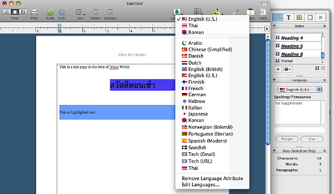
Task: Pick Japanese from the language list
Action: tap(212, 114)
